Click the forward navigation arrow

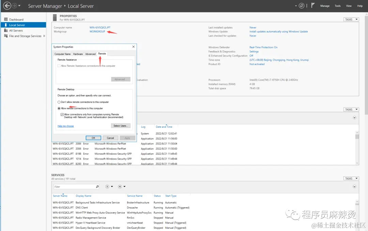pyautogui.click(x=14, y=6)
